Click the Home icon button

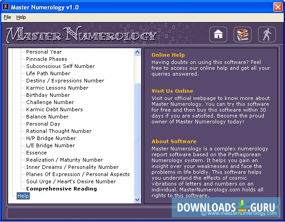[x=218, y=34]
